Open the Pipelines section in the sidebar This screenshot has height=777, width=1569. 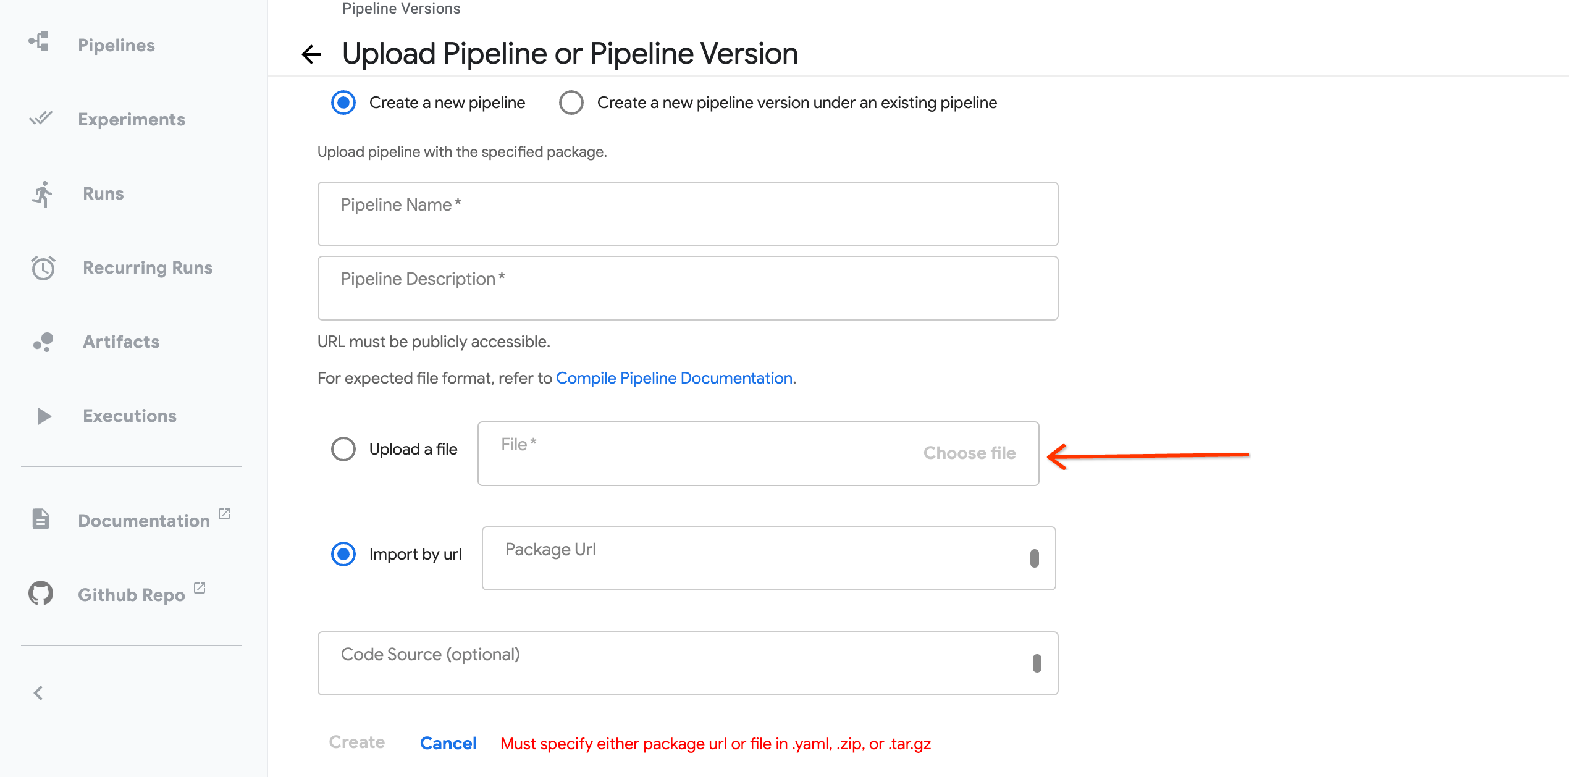[x=116, y=44]
